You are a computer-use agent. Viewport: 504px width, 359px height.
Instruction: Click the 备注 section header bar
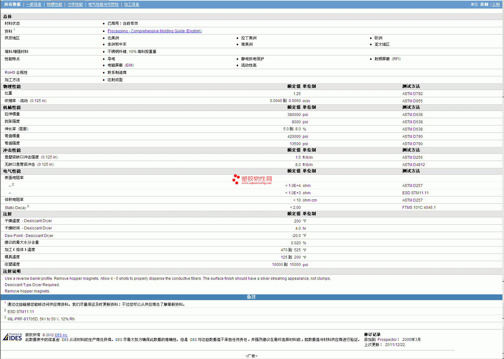pos(251,297)
